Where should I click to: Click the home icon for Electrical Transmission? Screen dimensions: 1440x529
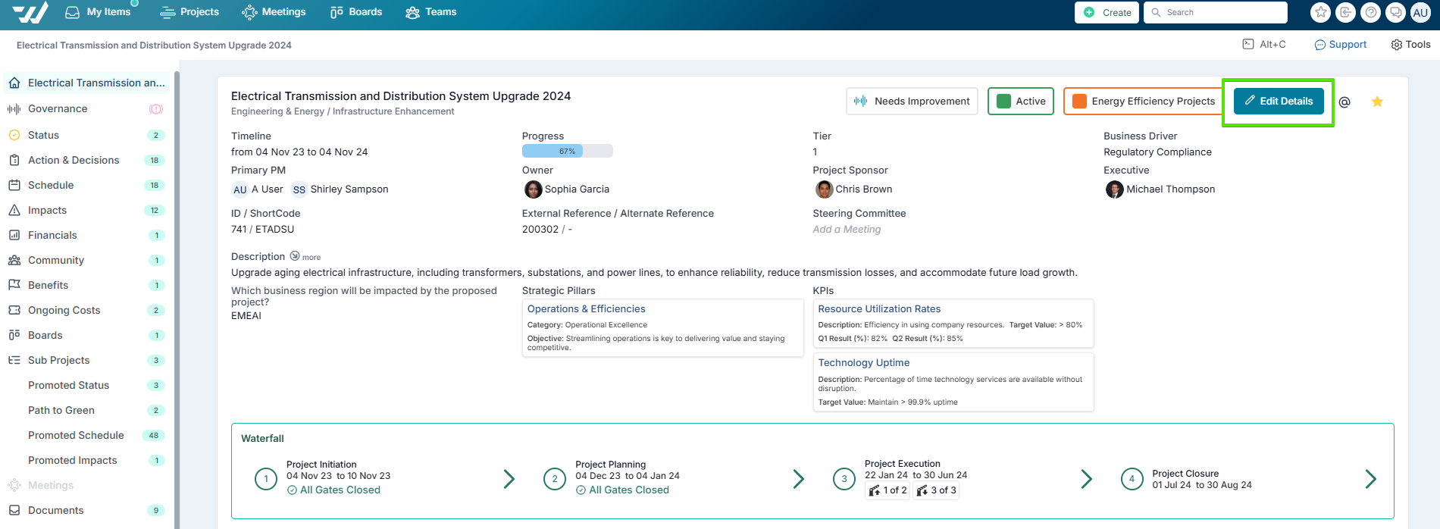14,83
